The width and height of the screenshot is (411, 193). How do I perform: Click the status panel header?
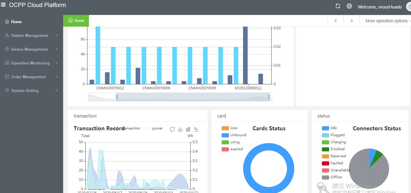tap(360, 116)
